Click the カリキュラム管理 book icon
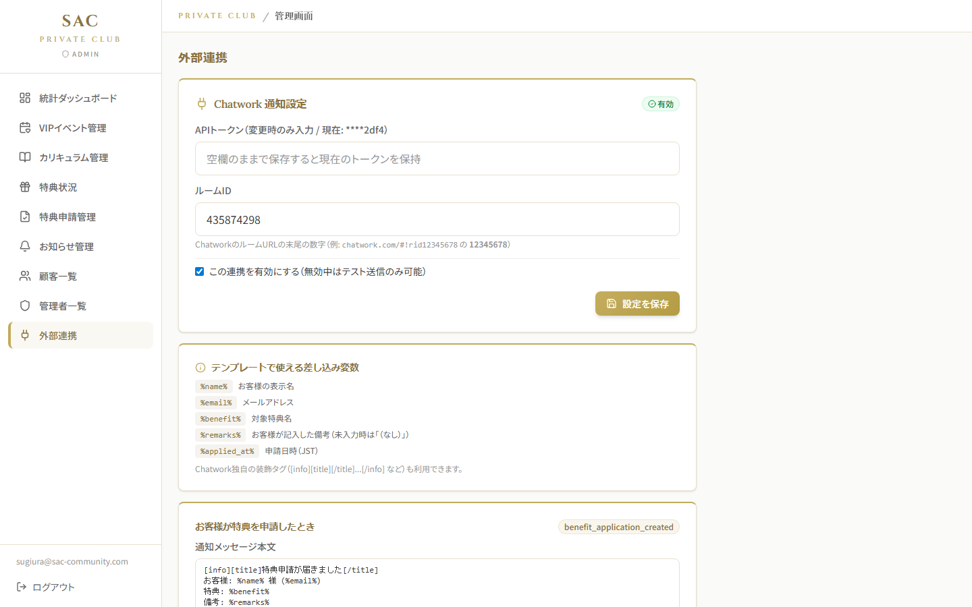 tap(25, 157)
